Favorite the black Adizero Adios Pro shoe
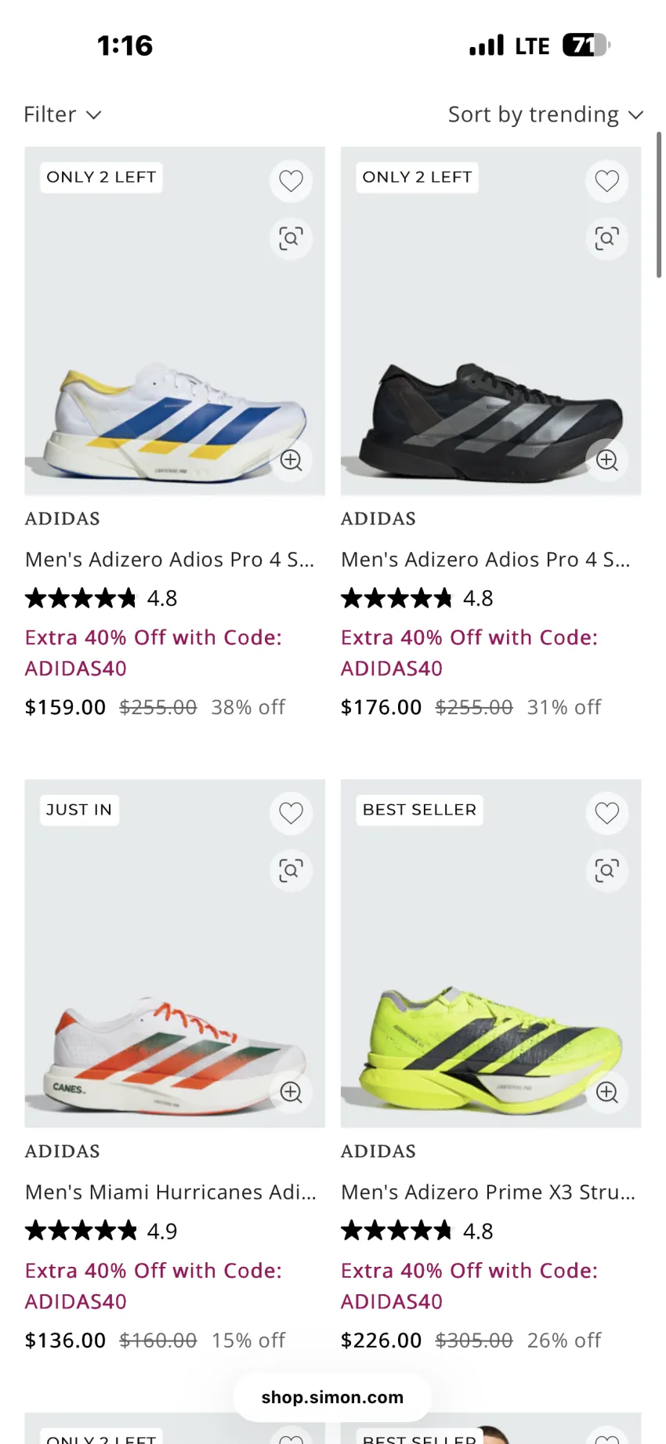 [606, 181]
